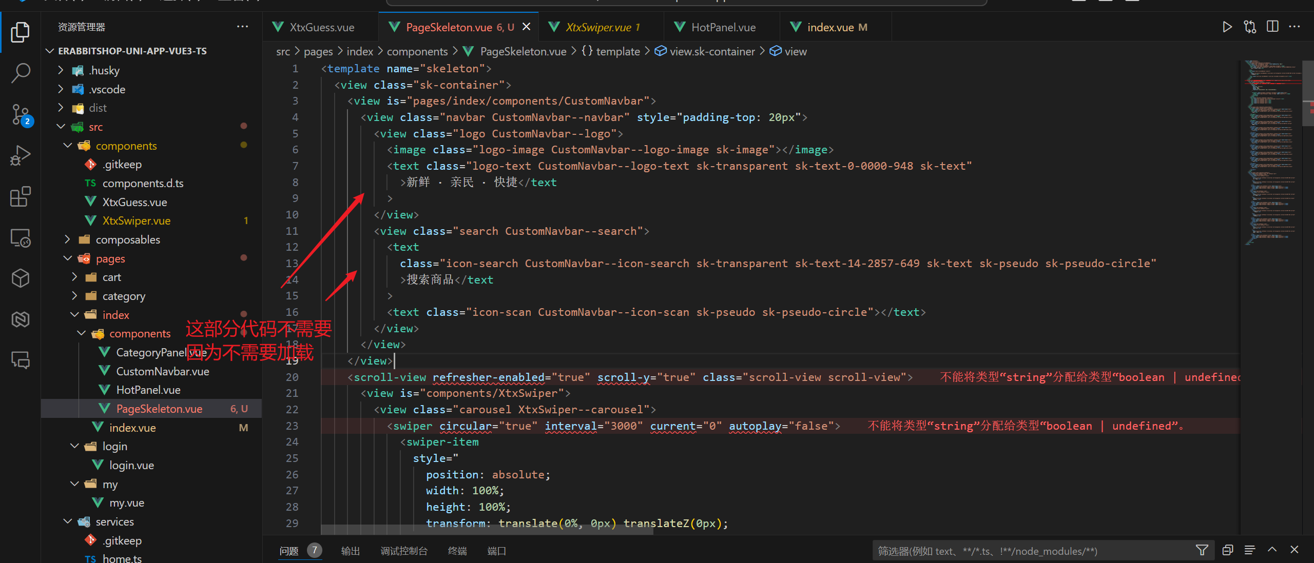Open the Search view in activity bar

click(x=21, y=73)
